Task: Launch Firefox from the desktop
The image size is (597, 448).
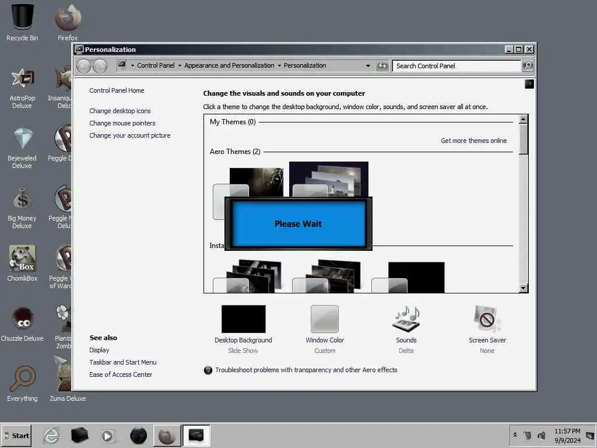Action: 68,22
